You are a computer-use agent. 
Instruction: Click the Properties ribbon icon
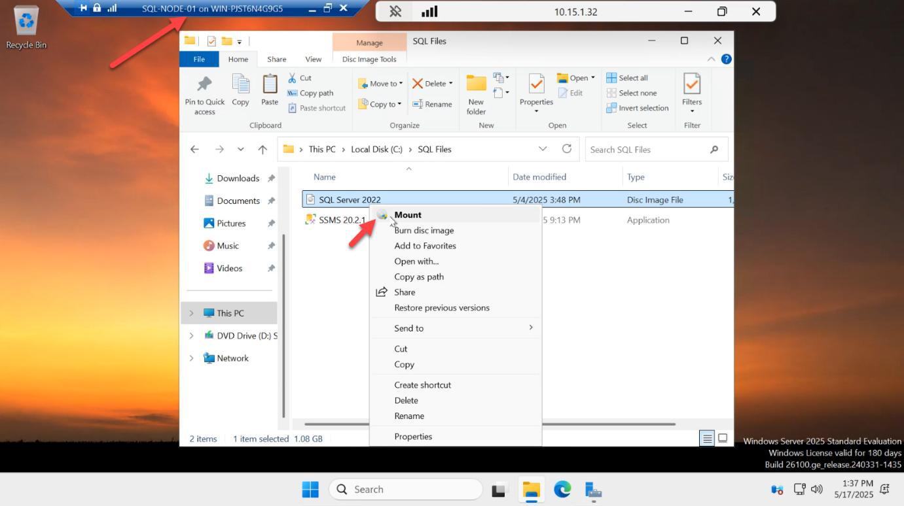536,93
